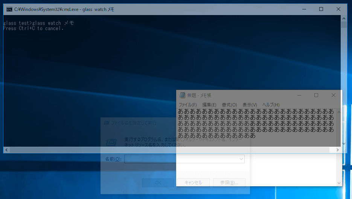Open the 表示(V) menu in Notepad
The image size is (352, 199).
coord(249,105)
